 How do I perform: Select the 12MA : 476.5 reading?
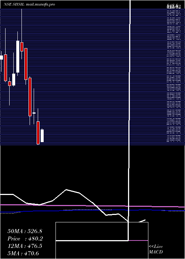[x=25, y=246]
